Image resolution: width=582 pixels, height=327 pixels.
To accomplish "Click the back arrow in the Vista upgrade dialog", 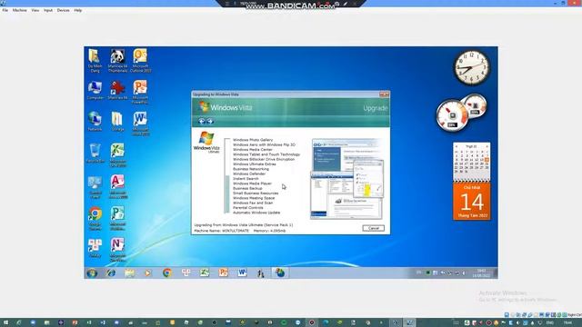I will coord(202,121).
